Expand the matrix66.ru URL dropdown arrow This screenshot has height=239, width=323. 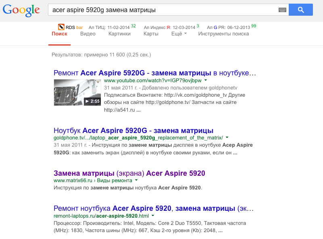coord(136,180)
